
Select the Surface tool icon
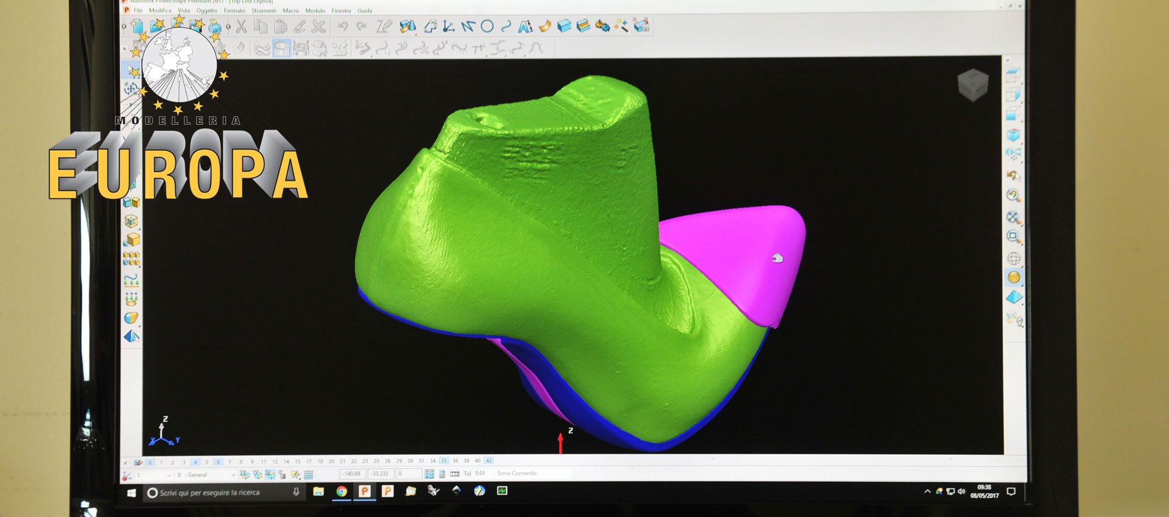(545, 26)
